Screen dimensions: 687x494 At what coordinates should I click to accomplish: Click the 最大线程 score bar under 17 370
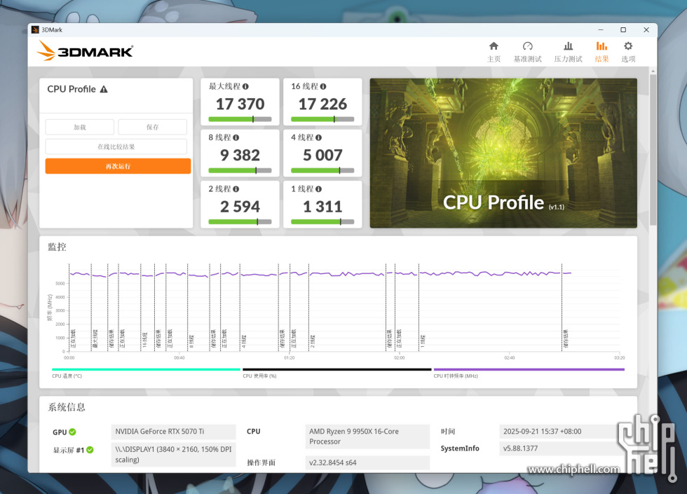coord(240,119)
